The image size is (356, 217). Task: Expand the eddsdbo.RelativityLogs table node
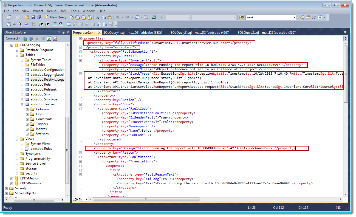(22, 80)
